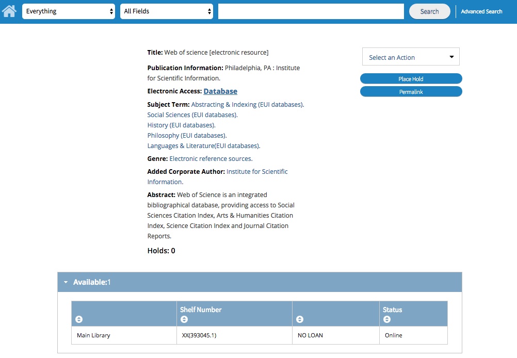Open the Everything search scope dropdown
The height and width of the screenshot is (358, 517).
tap(69, 11)
